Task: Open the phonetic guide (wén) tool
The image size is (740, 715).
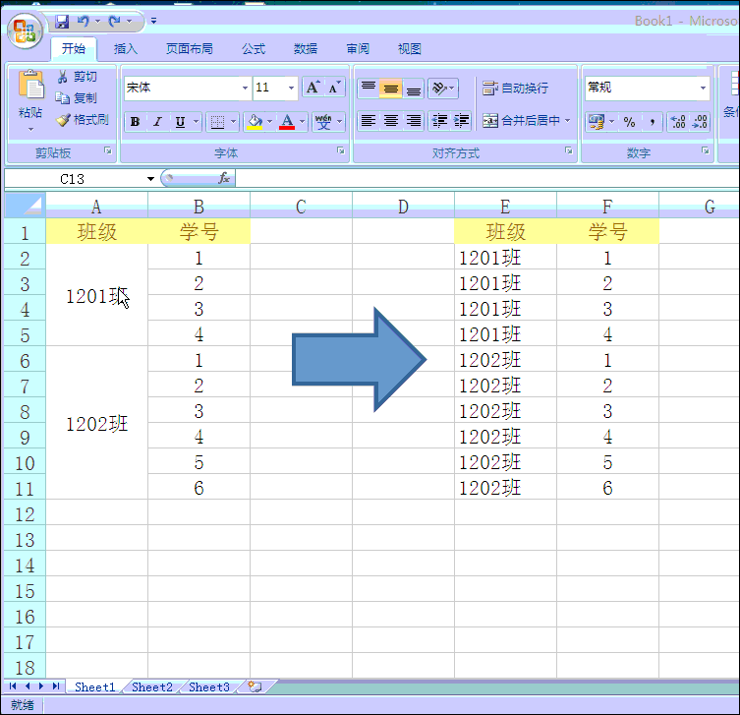Action: (323, 122)
